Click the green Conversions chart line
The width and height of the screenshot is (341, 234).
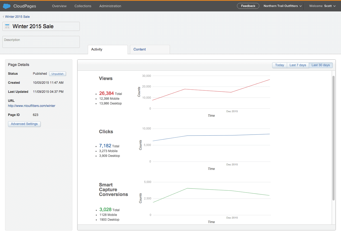[x=211, y=190]
